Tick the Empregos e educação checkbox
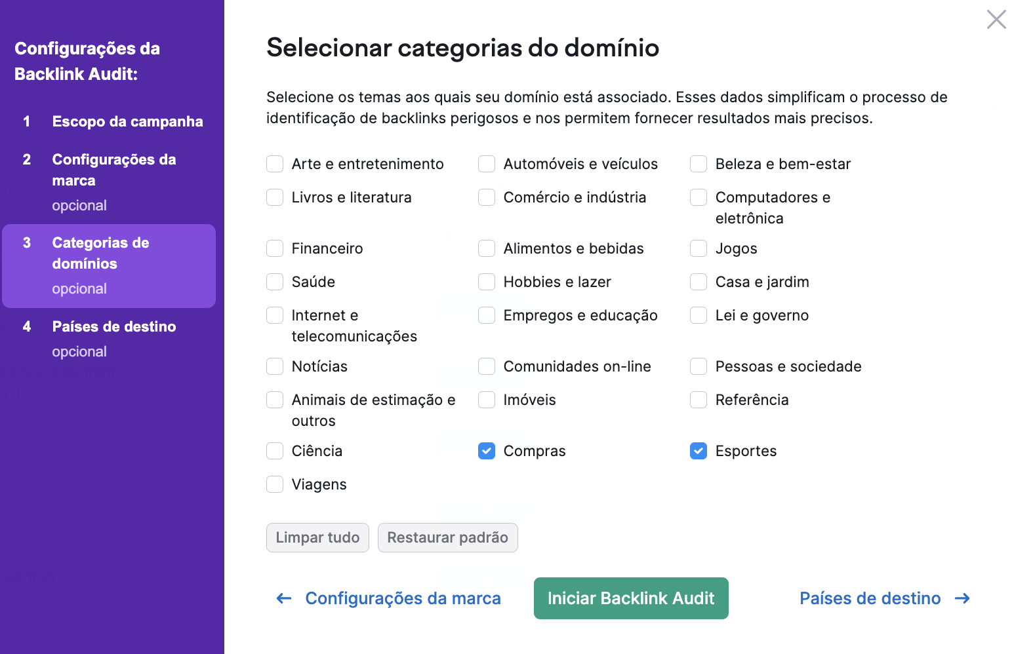 point(487,315)
